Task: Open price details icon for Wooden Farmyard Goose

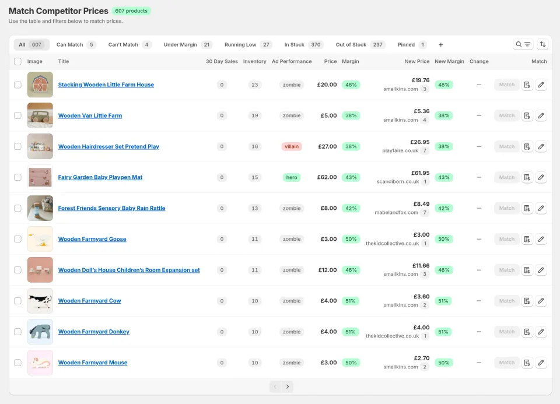Action: click(x=527, y=239)
